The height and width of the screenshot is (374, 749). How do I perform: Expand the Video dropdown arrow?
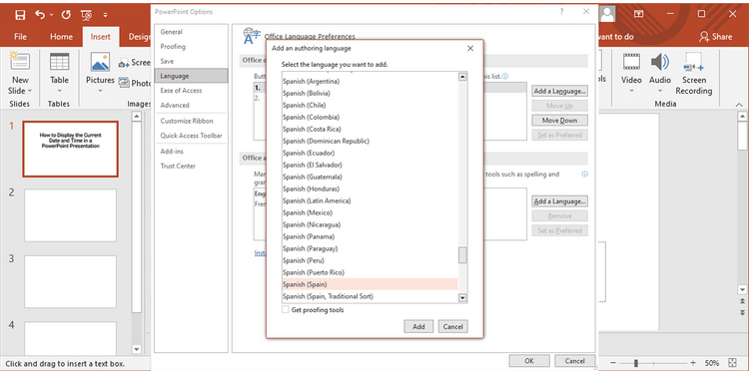tap(631, 91)
